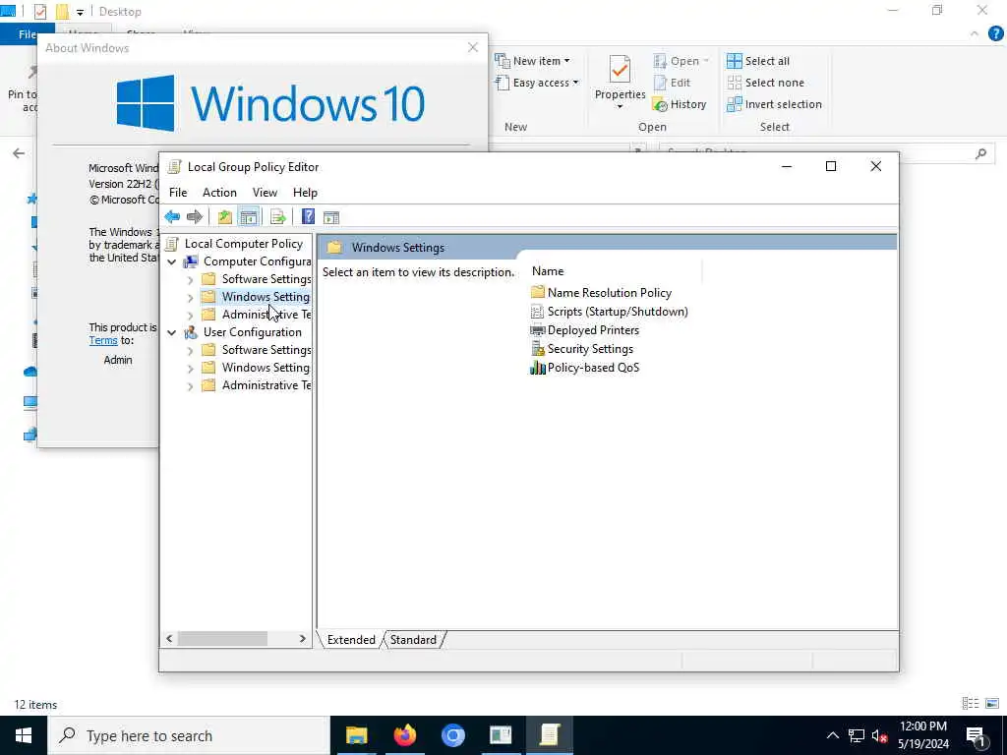Click the Windows Start button
Viewport: 1007px width, 755px height.
click(x=24, y=735)
